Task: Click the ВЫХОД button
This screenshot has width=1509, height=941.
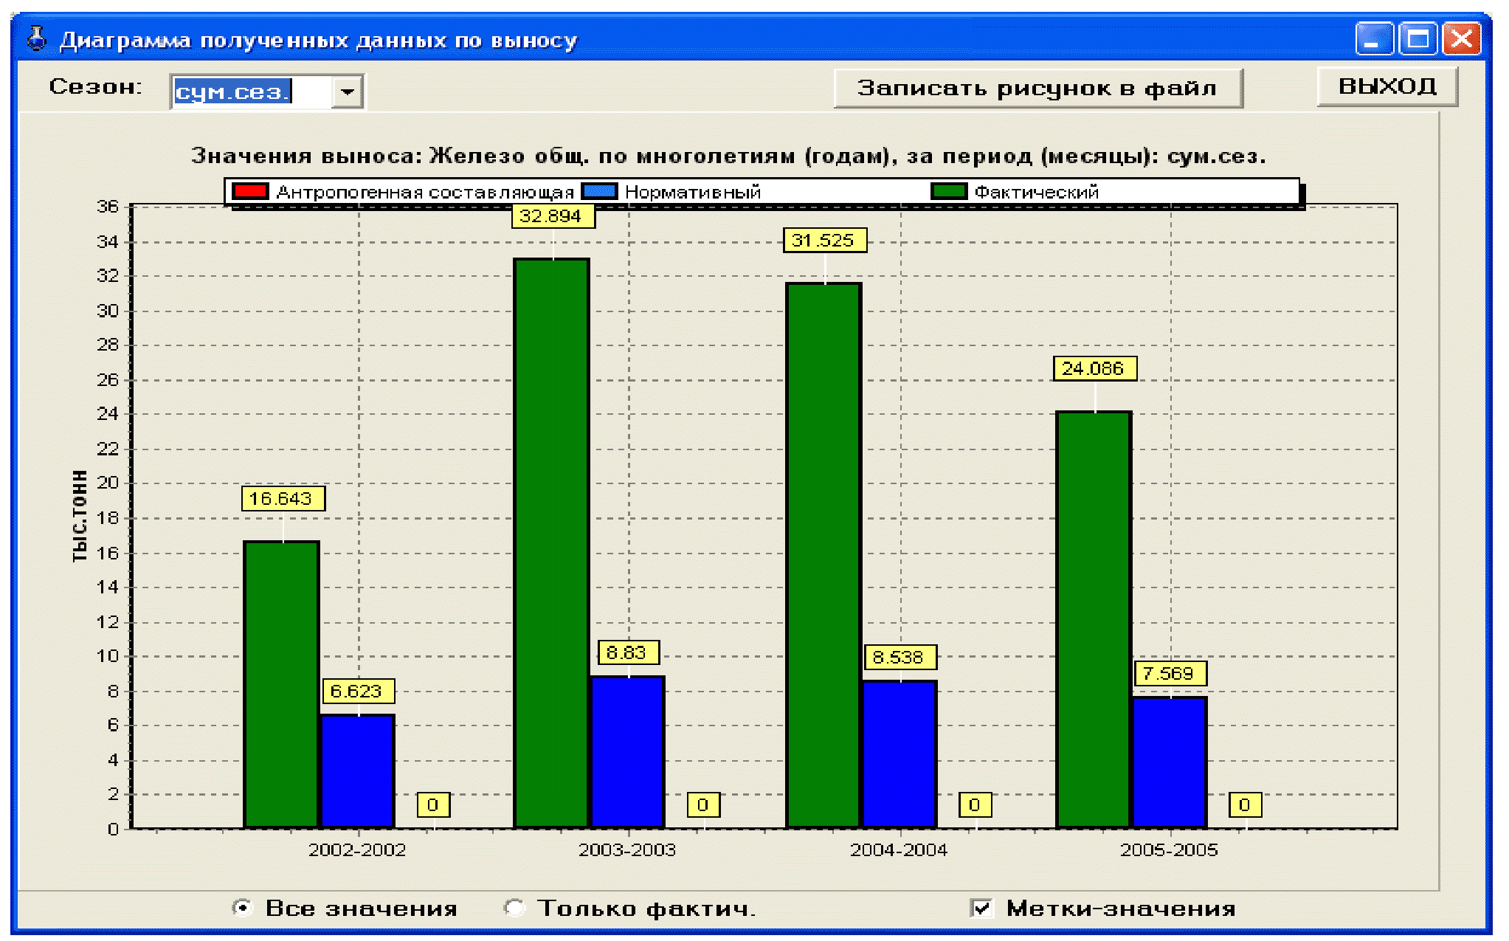Action: (1387, 86)
